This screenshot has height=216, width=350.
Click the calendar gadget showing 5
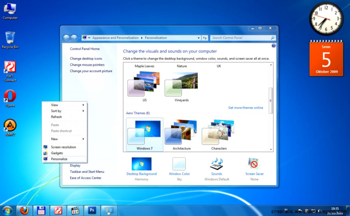coord(326,58)
